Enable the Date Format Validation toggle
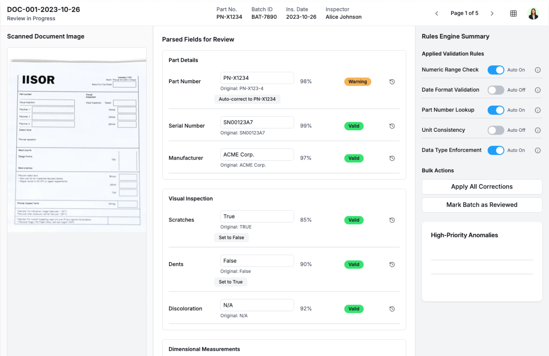 tap(496, 90)
